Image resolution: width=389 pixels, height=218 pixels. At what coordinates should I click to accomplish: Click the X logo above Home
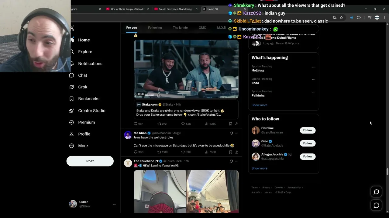point(72,28)
